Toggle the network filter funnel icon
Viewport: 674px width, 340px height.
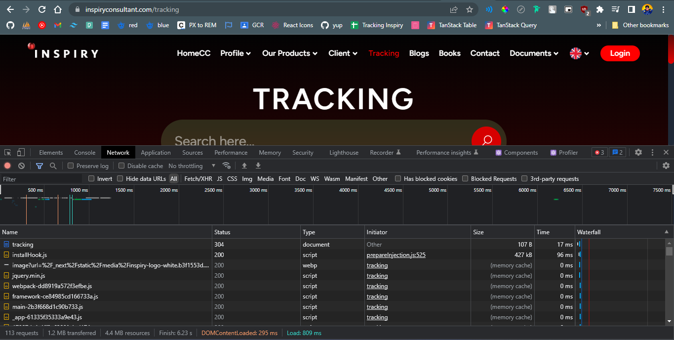[x=40, y=166]
